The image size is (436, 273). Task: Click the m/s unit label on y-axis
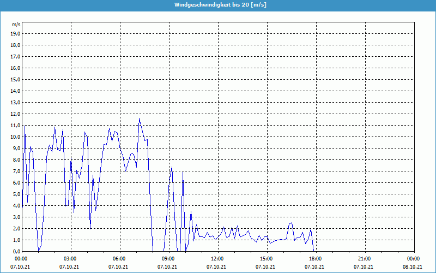[x=16, y=25]
